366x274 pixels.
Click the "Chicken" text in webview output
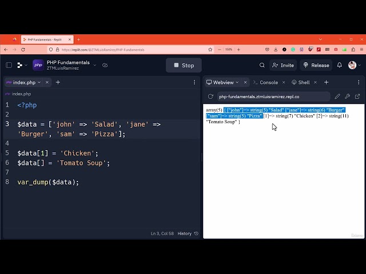(x=305, y=116)
